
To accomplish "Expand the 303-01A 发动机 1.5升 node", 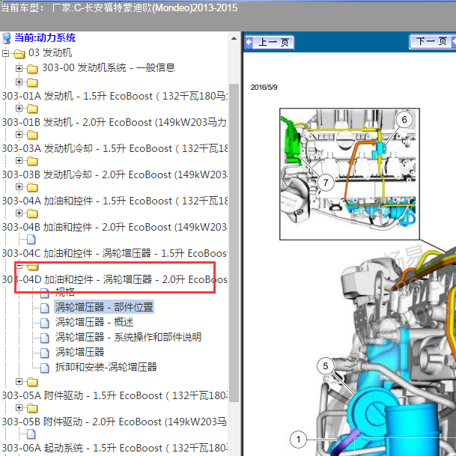I will click(x=19, y=82).
